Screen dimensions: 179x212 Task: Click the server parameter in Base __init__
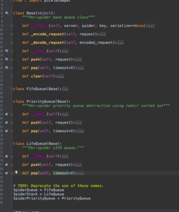(x=70, y=26)
